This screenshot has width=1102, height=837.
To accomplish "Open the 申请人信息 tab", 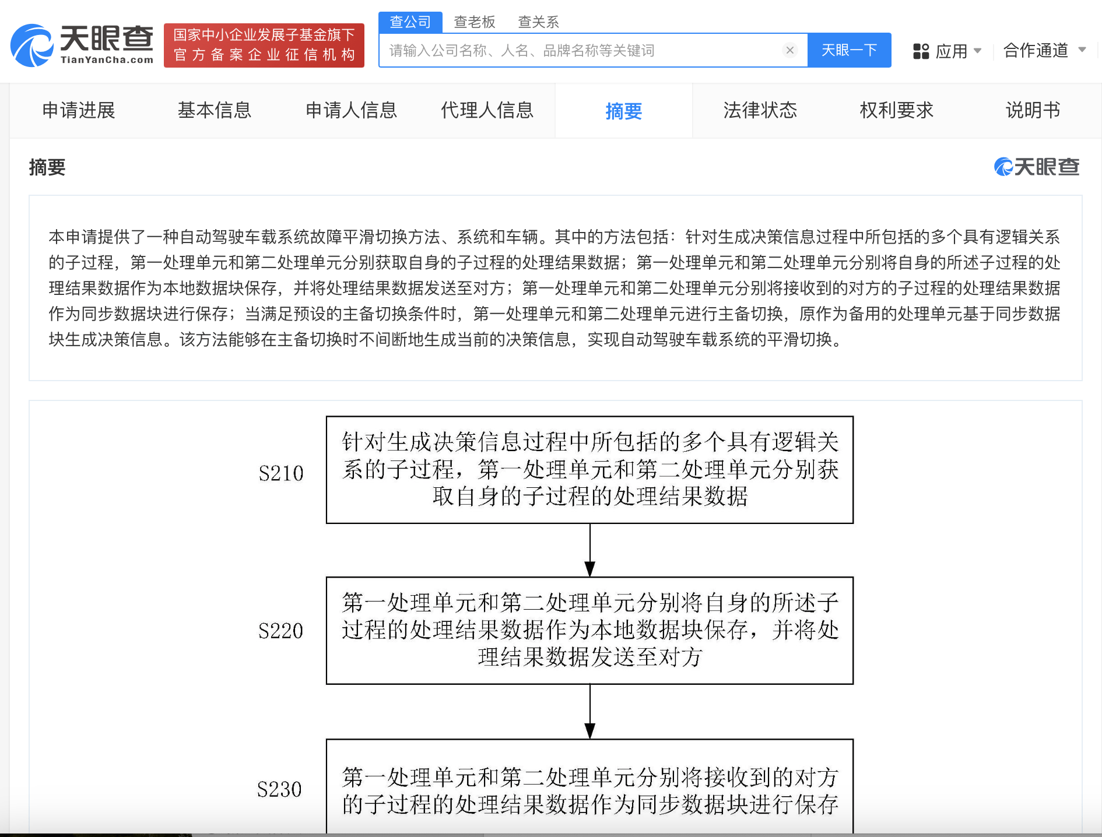I will 351,110.
